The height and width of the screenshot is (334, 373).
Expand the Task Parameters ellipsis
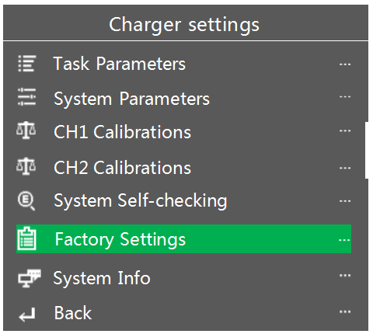[345, 64]
